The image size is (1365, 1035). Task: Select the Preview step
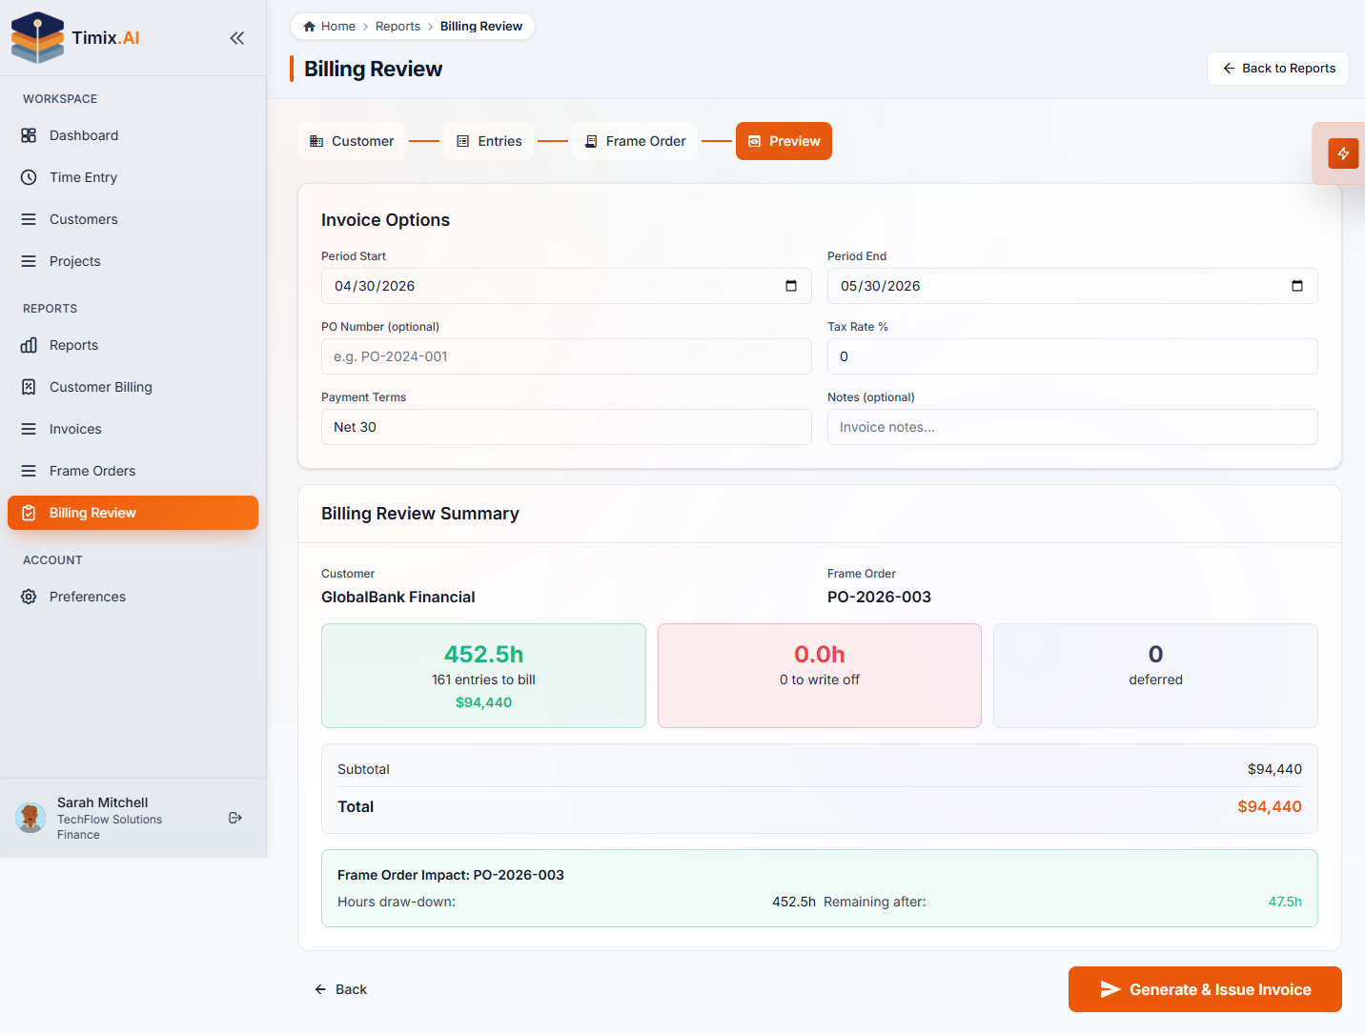(x=784, y=141)
